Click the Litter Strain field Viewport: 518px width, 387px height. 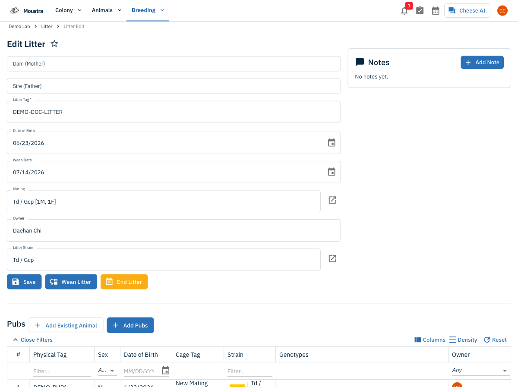point(164,260)
